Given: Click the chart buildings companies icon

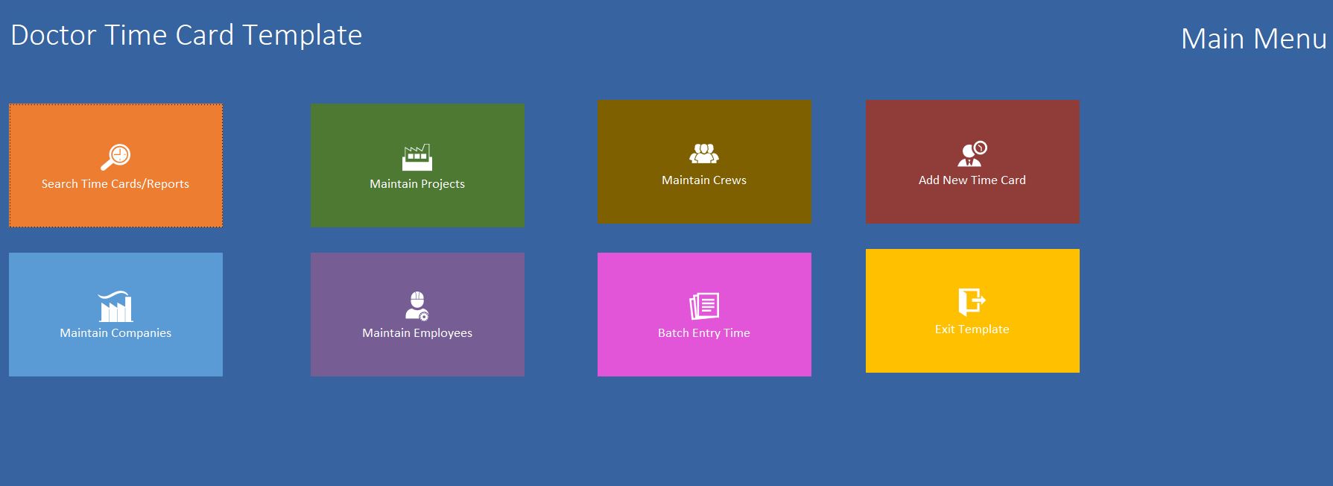Looking at the screenshot, I should 115,306.
